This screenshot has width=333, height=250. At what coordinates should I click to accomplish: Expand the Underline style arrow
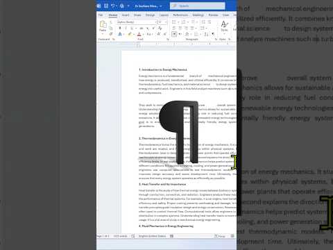tap(136, 28)
